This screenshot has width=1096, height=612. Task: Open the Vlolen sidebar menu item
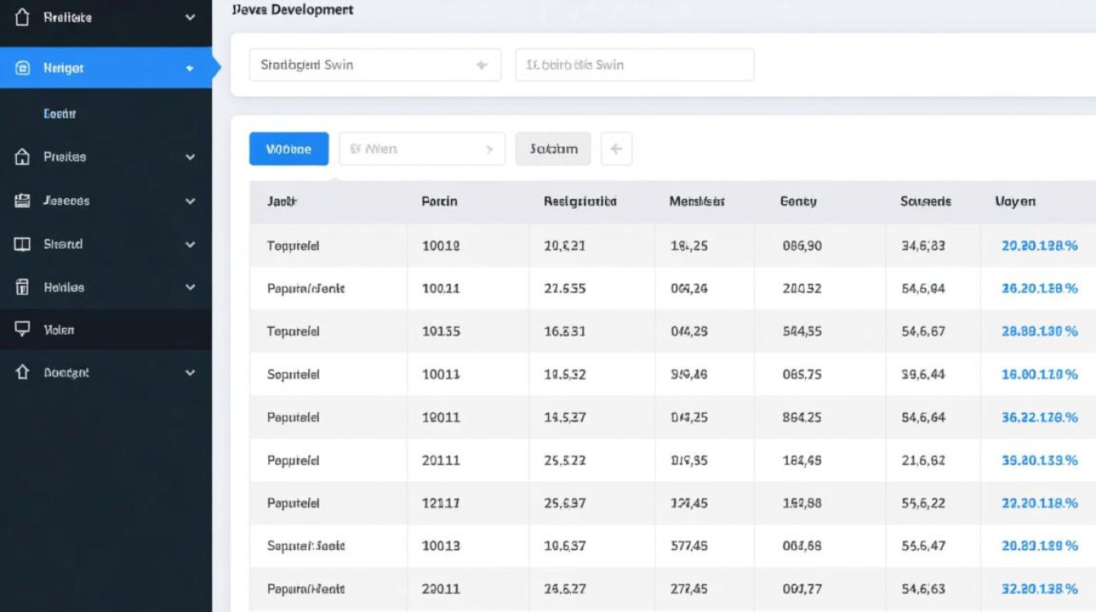click(59, 330)
